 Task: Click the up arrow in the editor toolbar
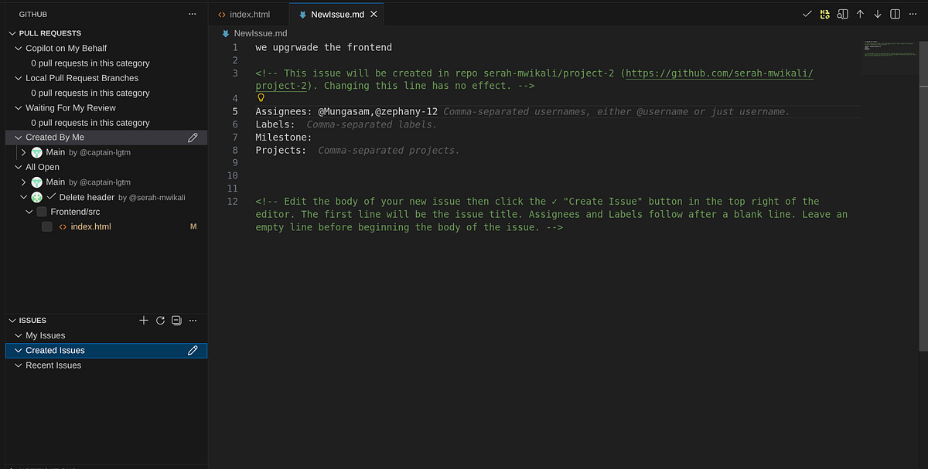click(x=860, y=14)
